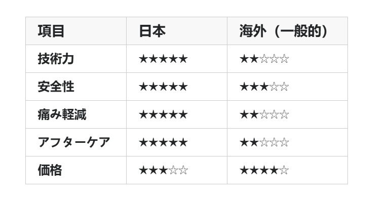
Task: Click the first filled star in Japan 技術力
Action: (143, 59)
